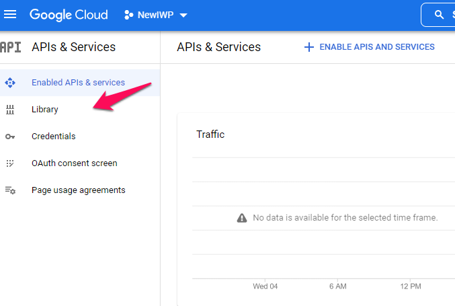
Task: Click the project hexagon icon beside NewIWP
Action: pyautogui.click(x=128, y=15)
